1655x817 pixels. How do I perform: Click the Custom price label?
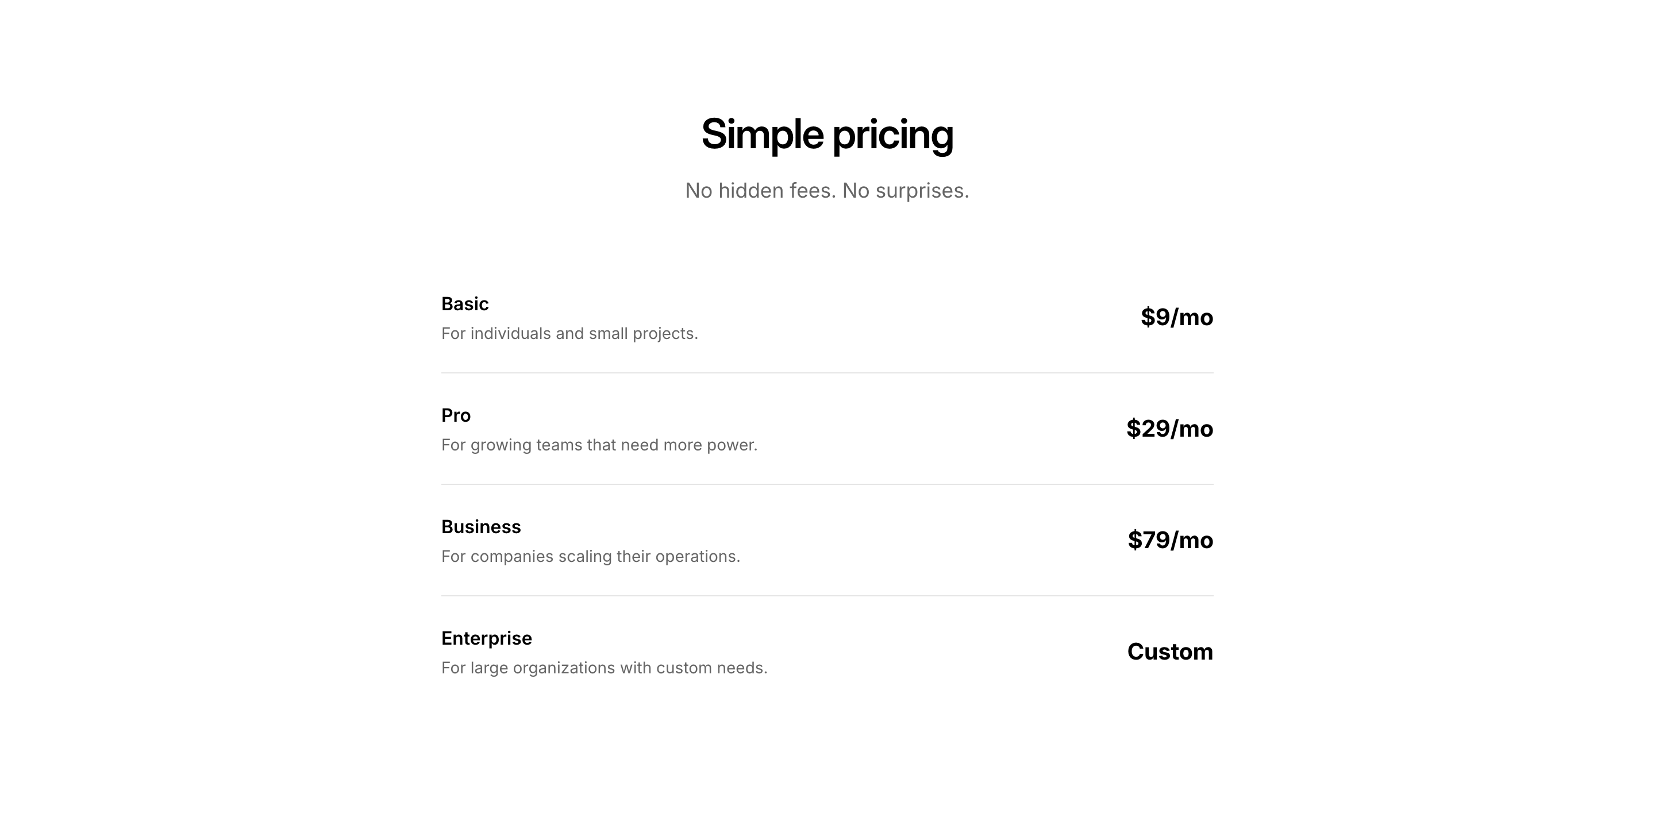tap(1170, 652)
